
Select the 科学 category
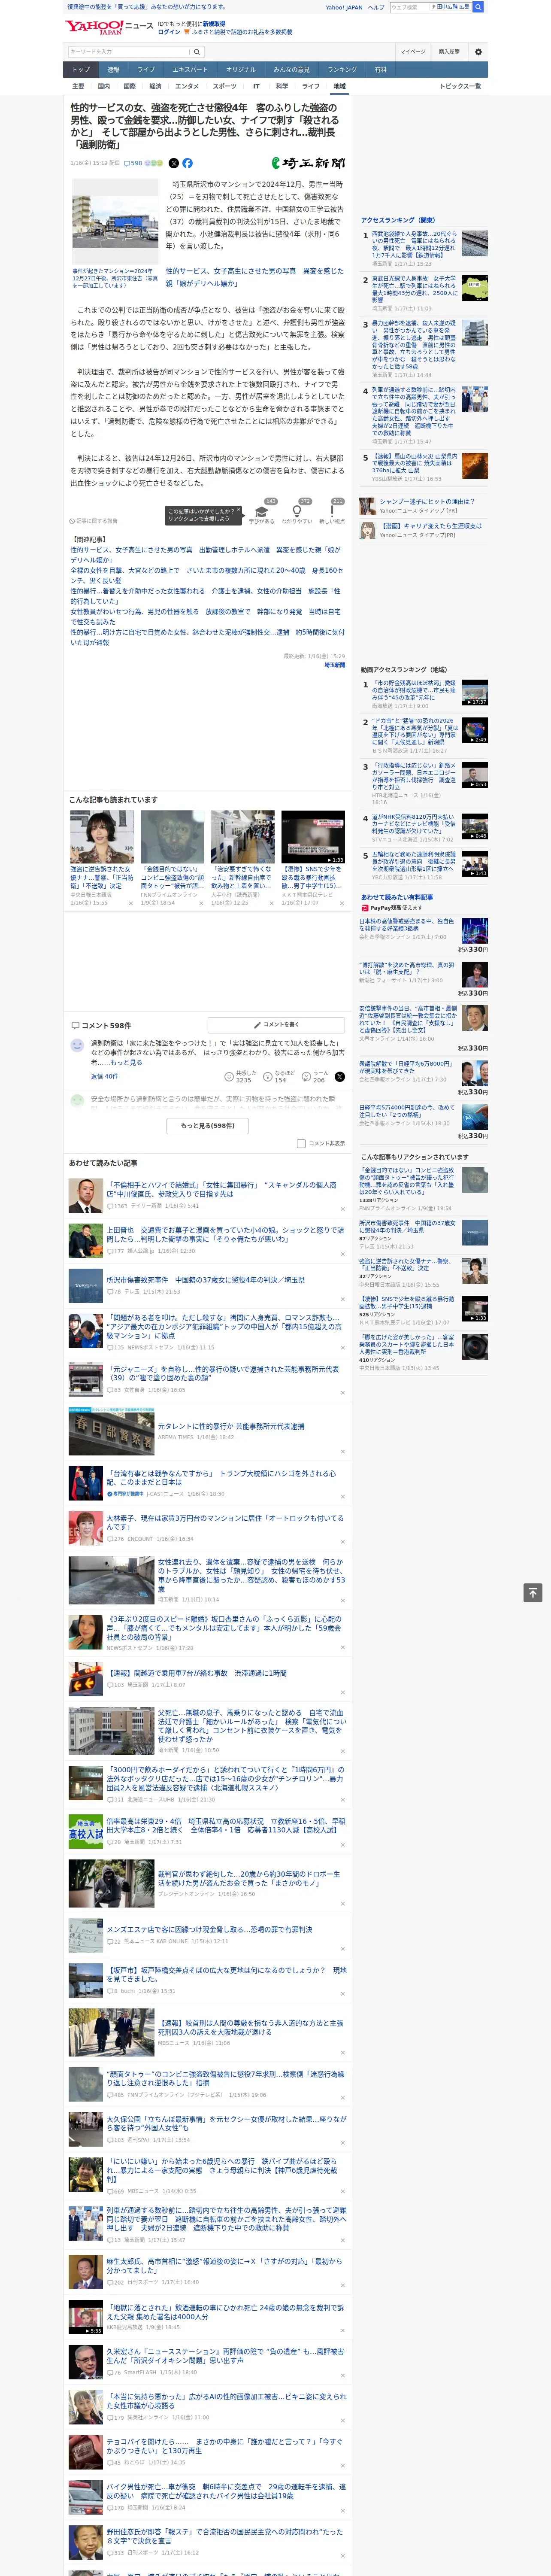(x=282, y=86)
